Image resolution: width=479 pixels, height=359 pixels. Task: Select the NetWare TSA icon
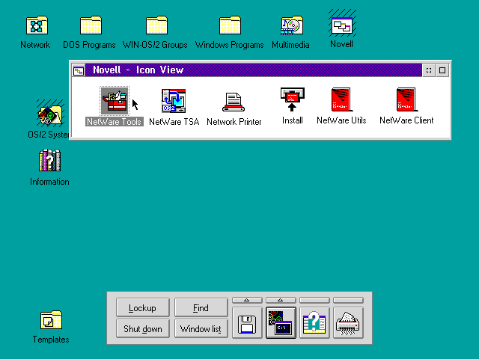coord(174,101)
